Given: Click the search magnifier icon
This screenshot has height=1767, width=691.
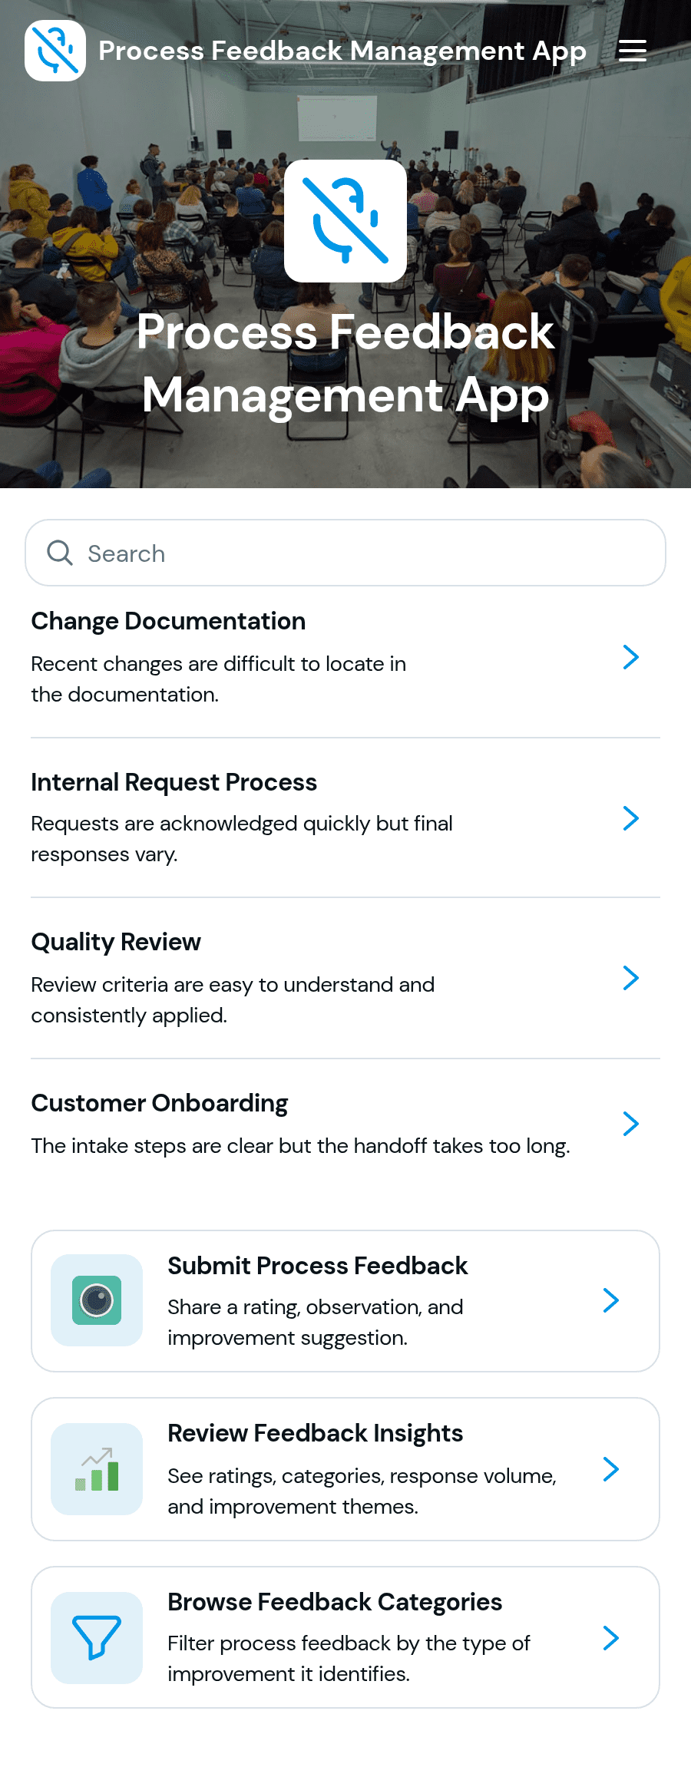Looking at the screenshot, I should (60, 553).
